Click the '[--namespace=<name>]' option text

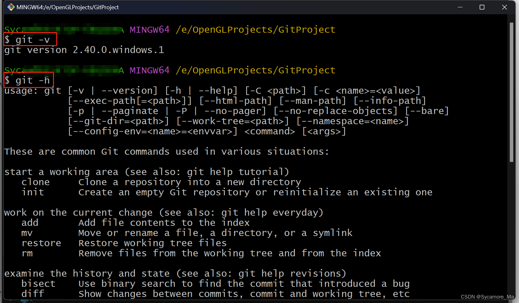click(353, 121)
